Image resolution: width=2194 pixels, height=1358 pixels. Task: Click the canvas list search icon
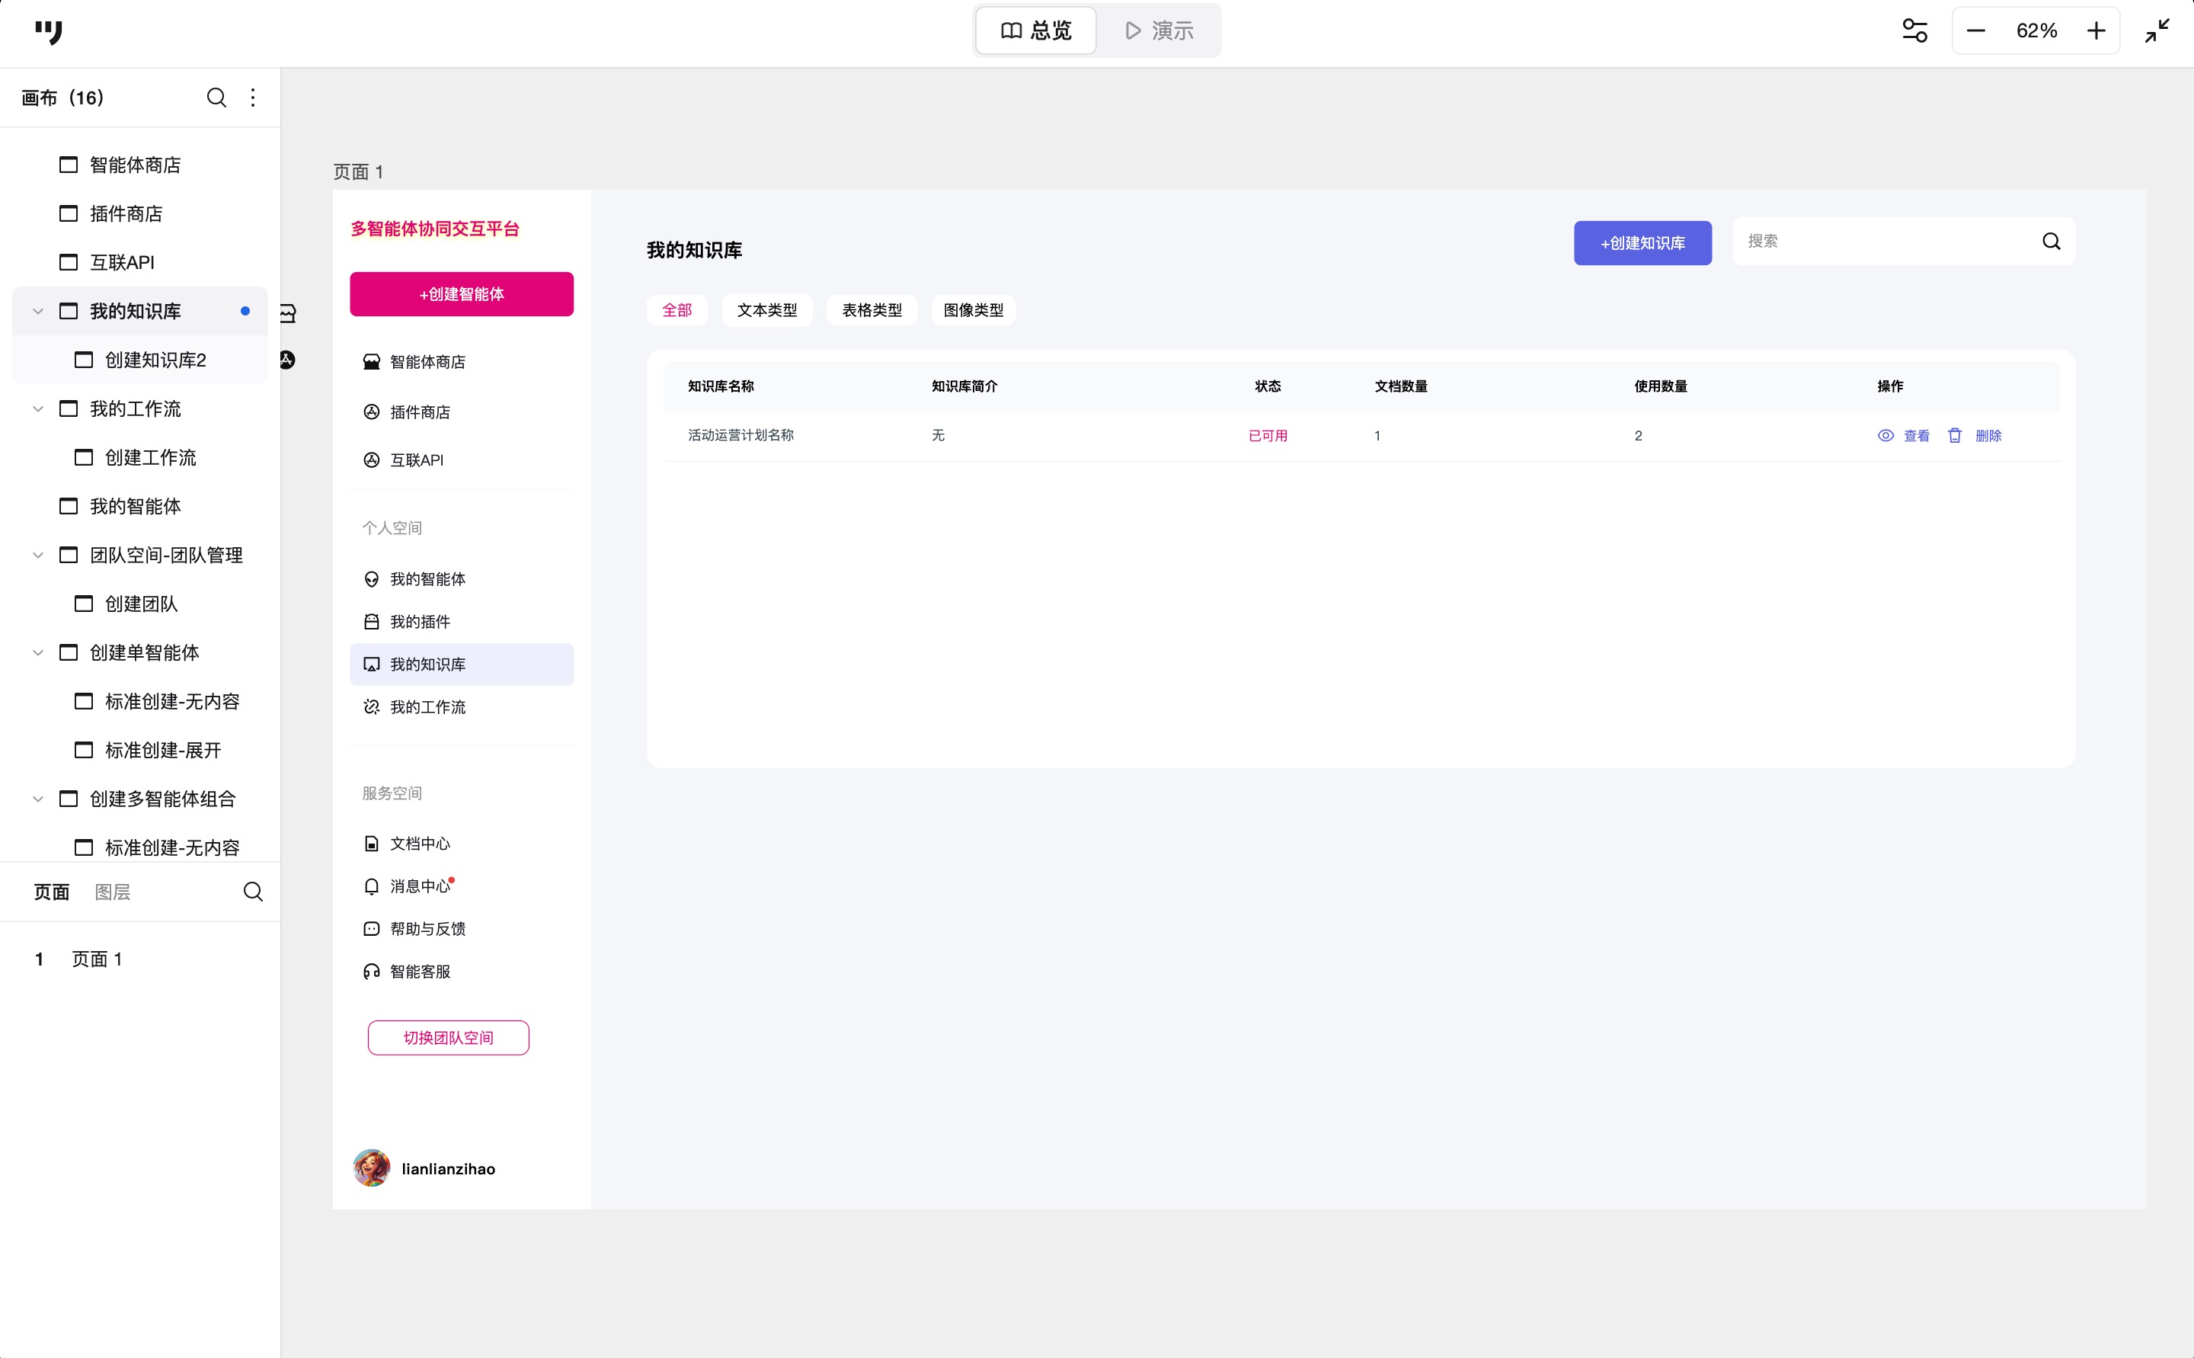pos(216,97)
